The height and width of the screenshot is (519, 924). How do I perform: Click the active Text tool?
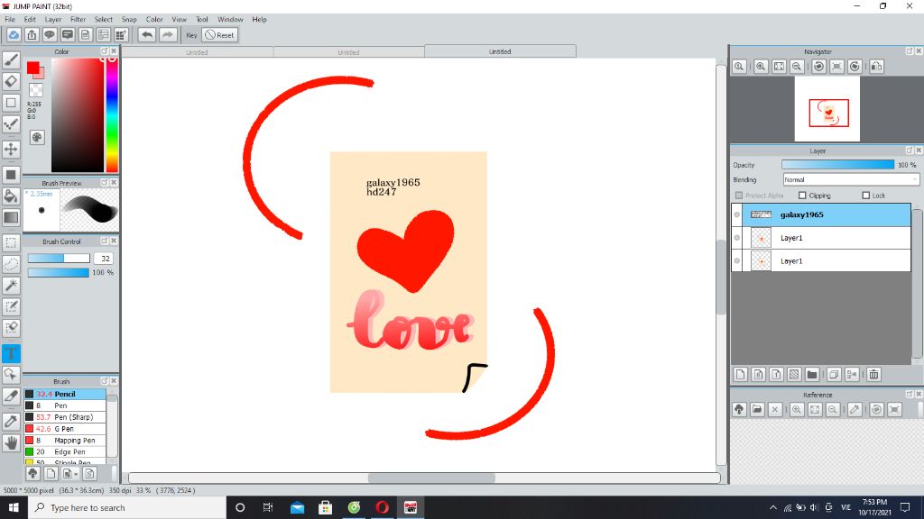pyautogui.click(x=11, y=353)
